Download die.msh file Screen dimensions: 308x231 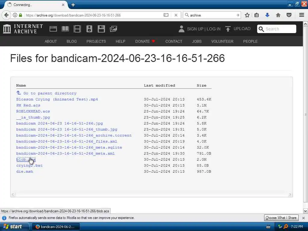25,171
